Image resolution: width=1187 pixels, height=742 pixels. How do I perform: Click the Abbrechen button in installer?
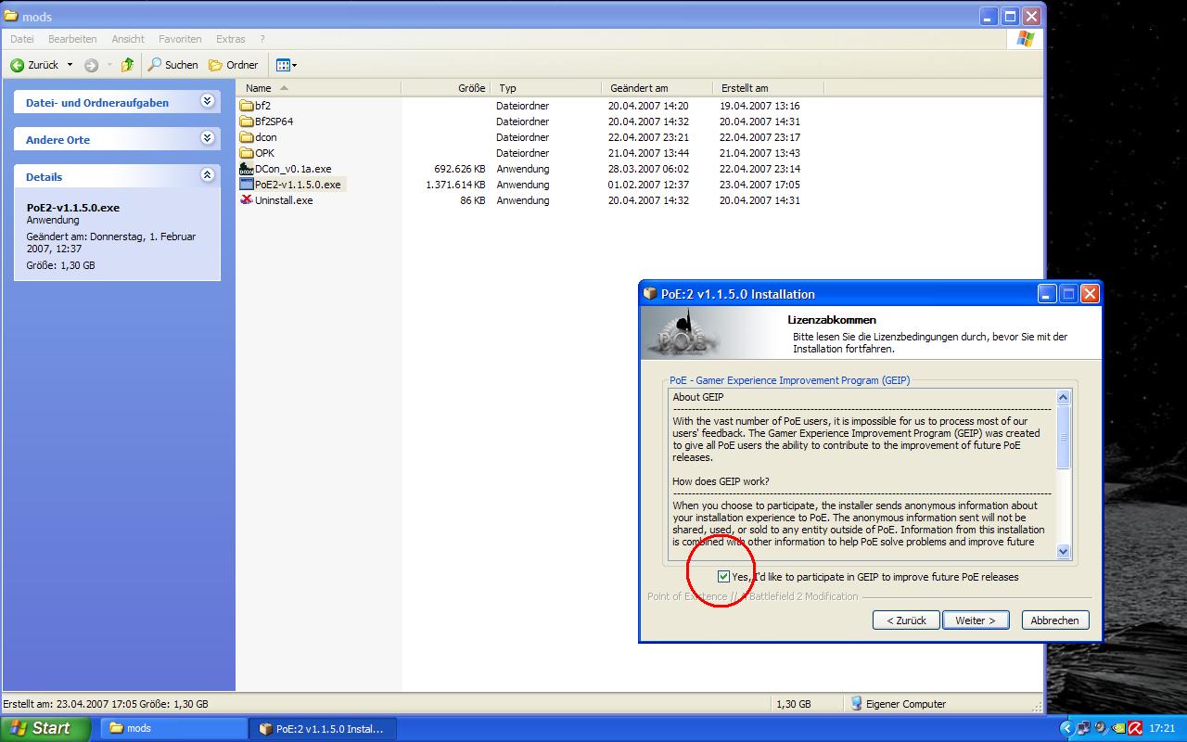click(x=1054, y=620)
